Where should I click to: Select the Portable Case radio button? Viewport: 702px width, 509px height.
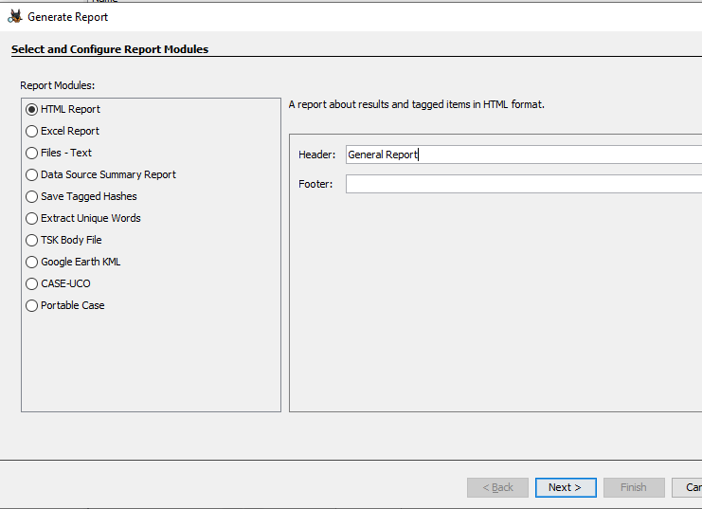pos(32,305)
